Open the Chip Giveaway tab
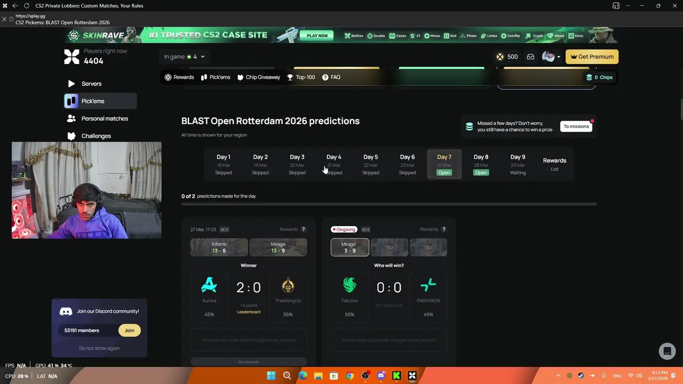The width and height of the screenshot is (683, 384). point(259,77)
